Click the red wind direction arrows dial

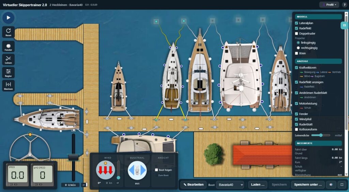pyautogui.click(x=106, y=170)
